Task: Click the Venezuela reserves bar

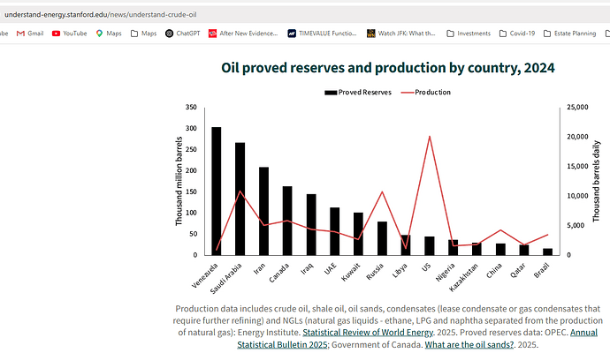Action: click(217, 192)
